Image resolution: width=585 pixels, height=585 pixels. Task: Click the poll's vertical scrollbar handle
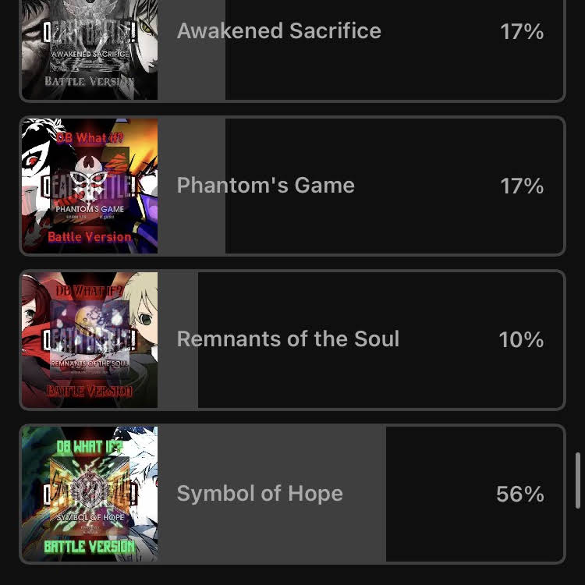[x=578, y=480]
